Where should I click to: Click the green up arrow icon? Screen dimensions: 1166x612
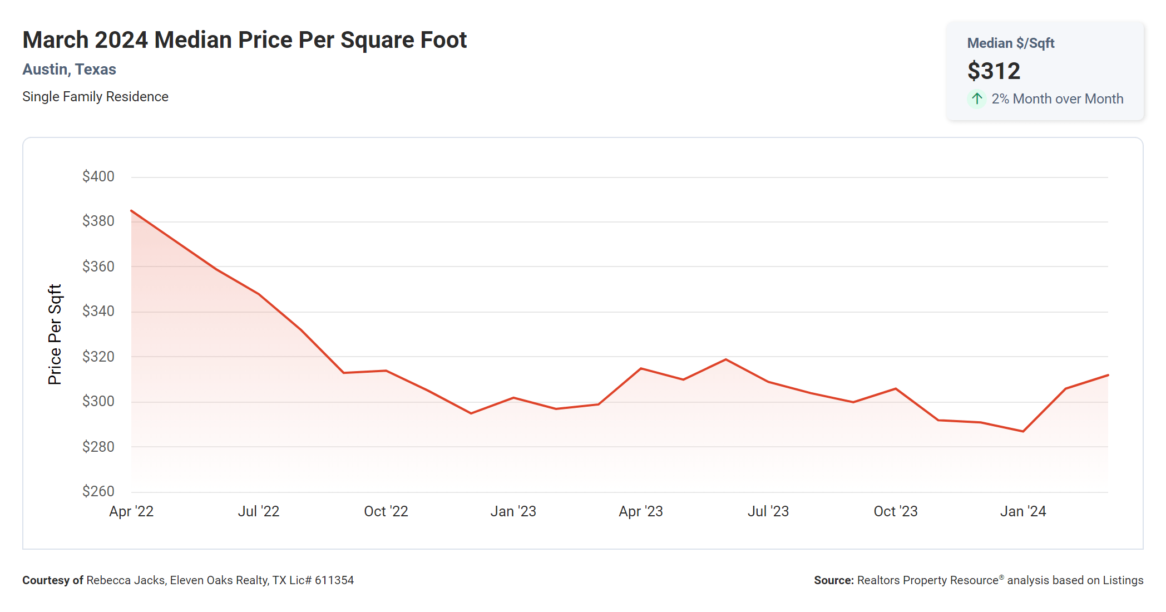coord(976,99)
